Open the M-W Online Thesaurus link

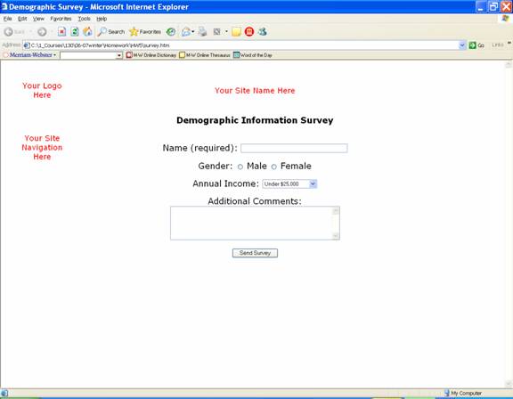point(205,55)
